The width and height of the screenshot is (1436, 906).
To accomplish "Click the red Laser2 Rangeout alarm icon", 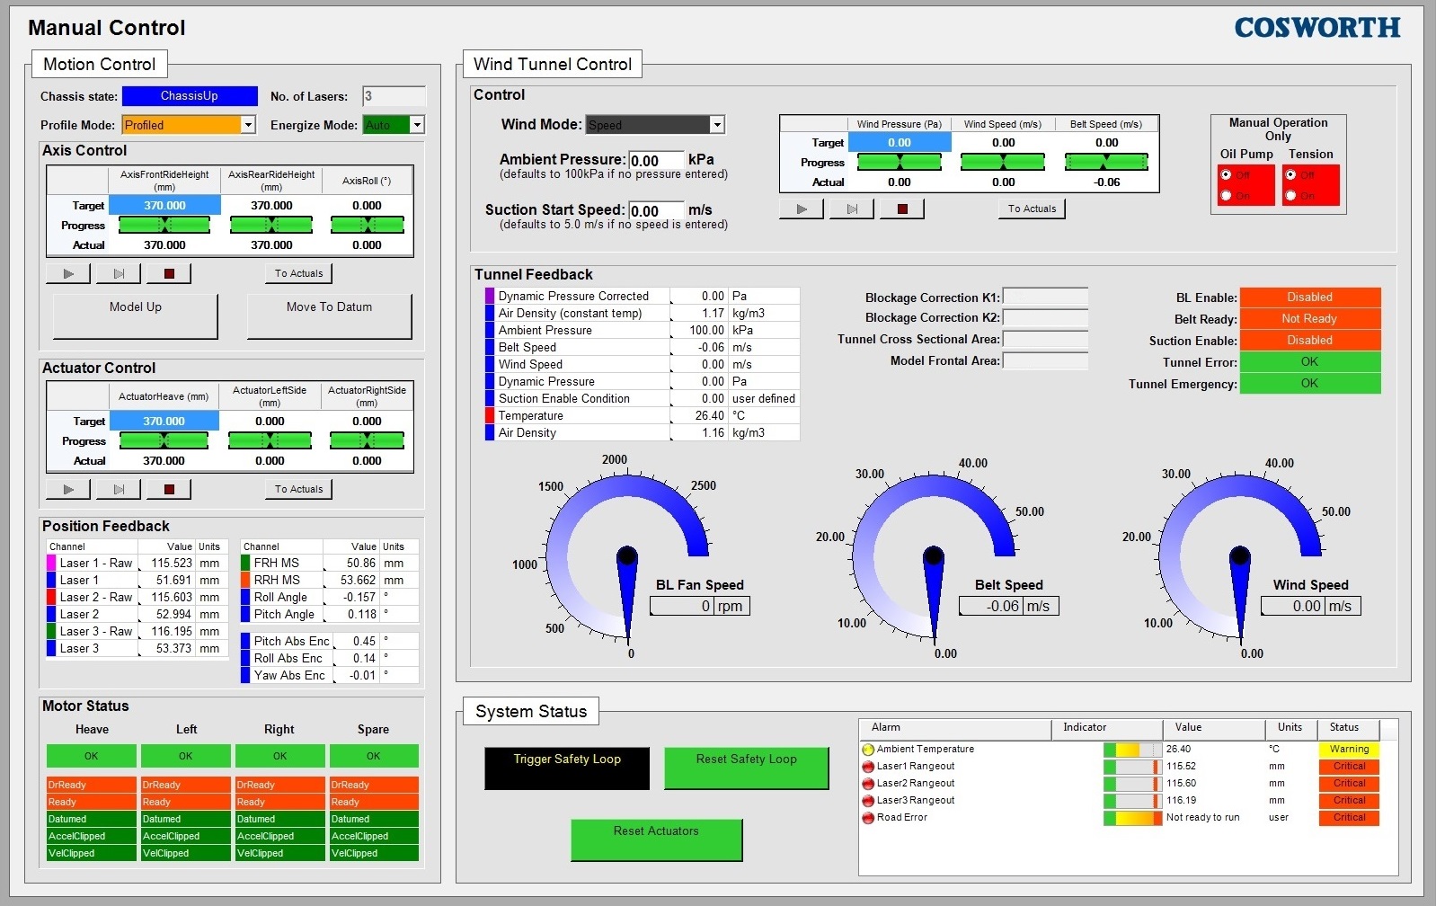I will point(868,784).
